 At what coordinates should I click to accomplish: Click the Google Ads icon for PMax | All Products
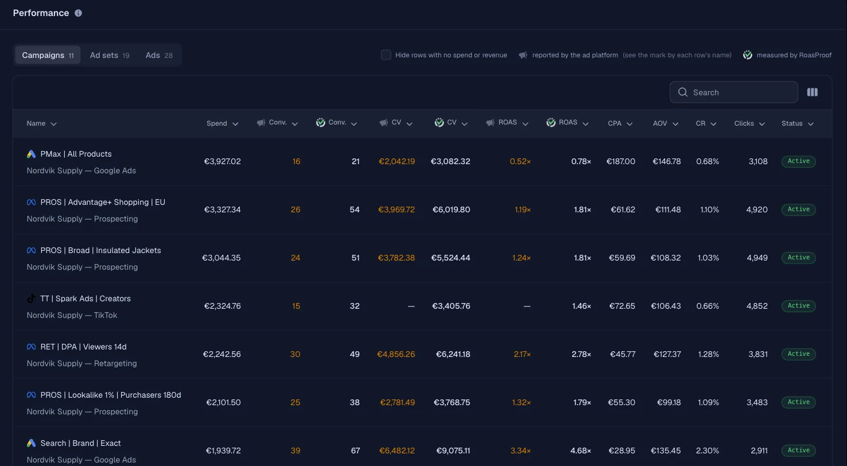pyautogui.click(x=32, y=154)
